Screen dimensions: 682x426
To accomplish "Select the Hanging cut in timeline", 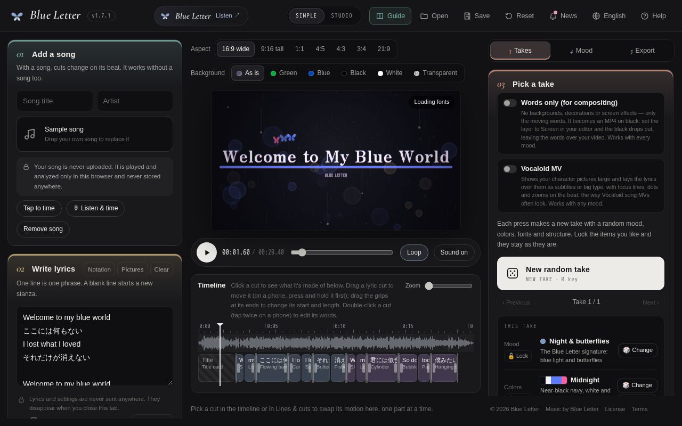I will 445,368.
